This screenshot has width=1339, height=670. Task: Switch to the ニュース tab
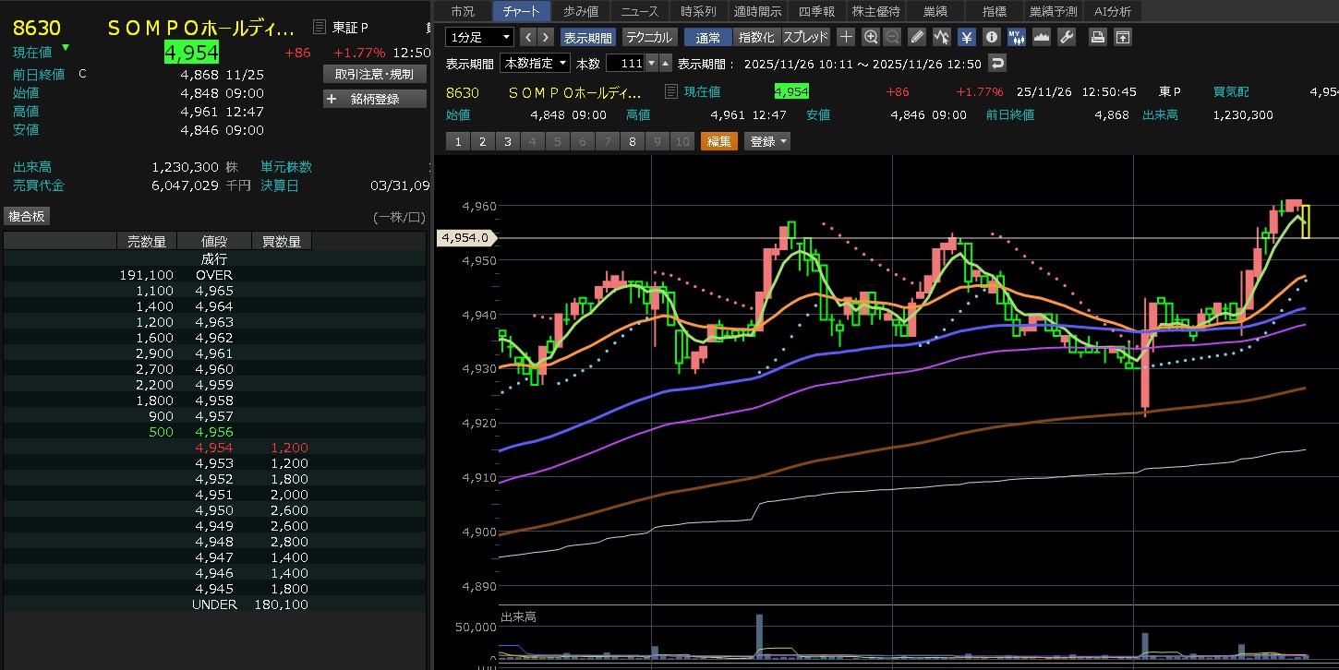click(640, 11)
